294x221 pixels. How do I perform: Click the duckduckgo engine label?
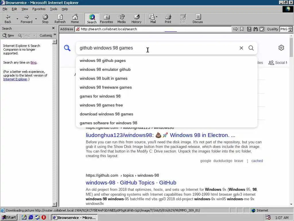coord(223,161)
